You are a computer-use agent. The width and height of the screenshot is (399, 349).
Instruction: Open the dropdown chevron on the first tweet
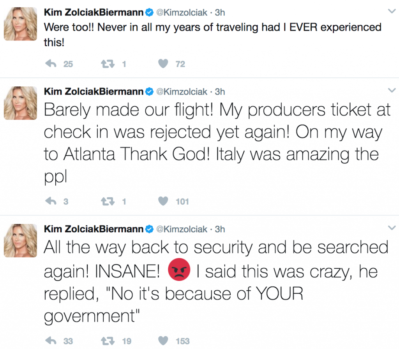[391, 11]
